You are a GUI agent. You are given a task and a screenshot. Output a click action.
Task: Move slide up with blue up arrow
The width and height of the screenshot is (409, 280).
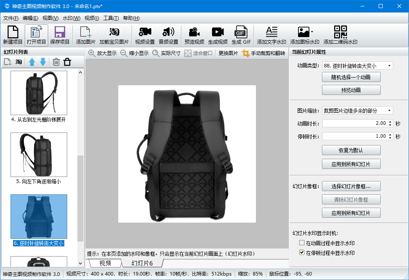coord(32,62)
